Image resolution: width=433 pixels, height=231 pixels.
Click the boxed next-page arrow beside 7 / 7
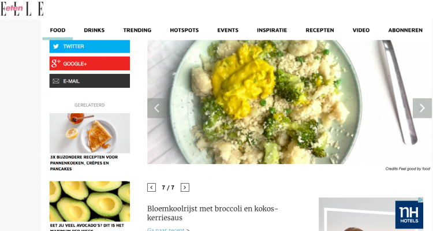point(185,187)
